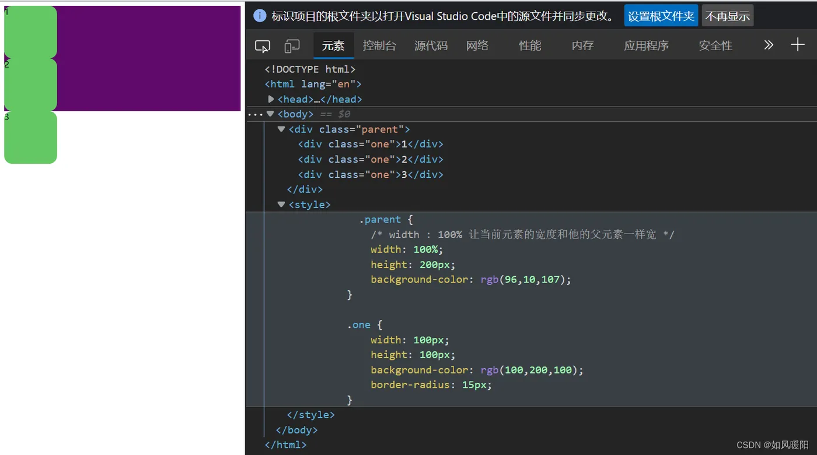Click the ellipsis beside body node
The image size is (817, 455).
256,114
